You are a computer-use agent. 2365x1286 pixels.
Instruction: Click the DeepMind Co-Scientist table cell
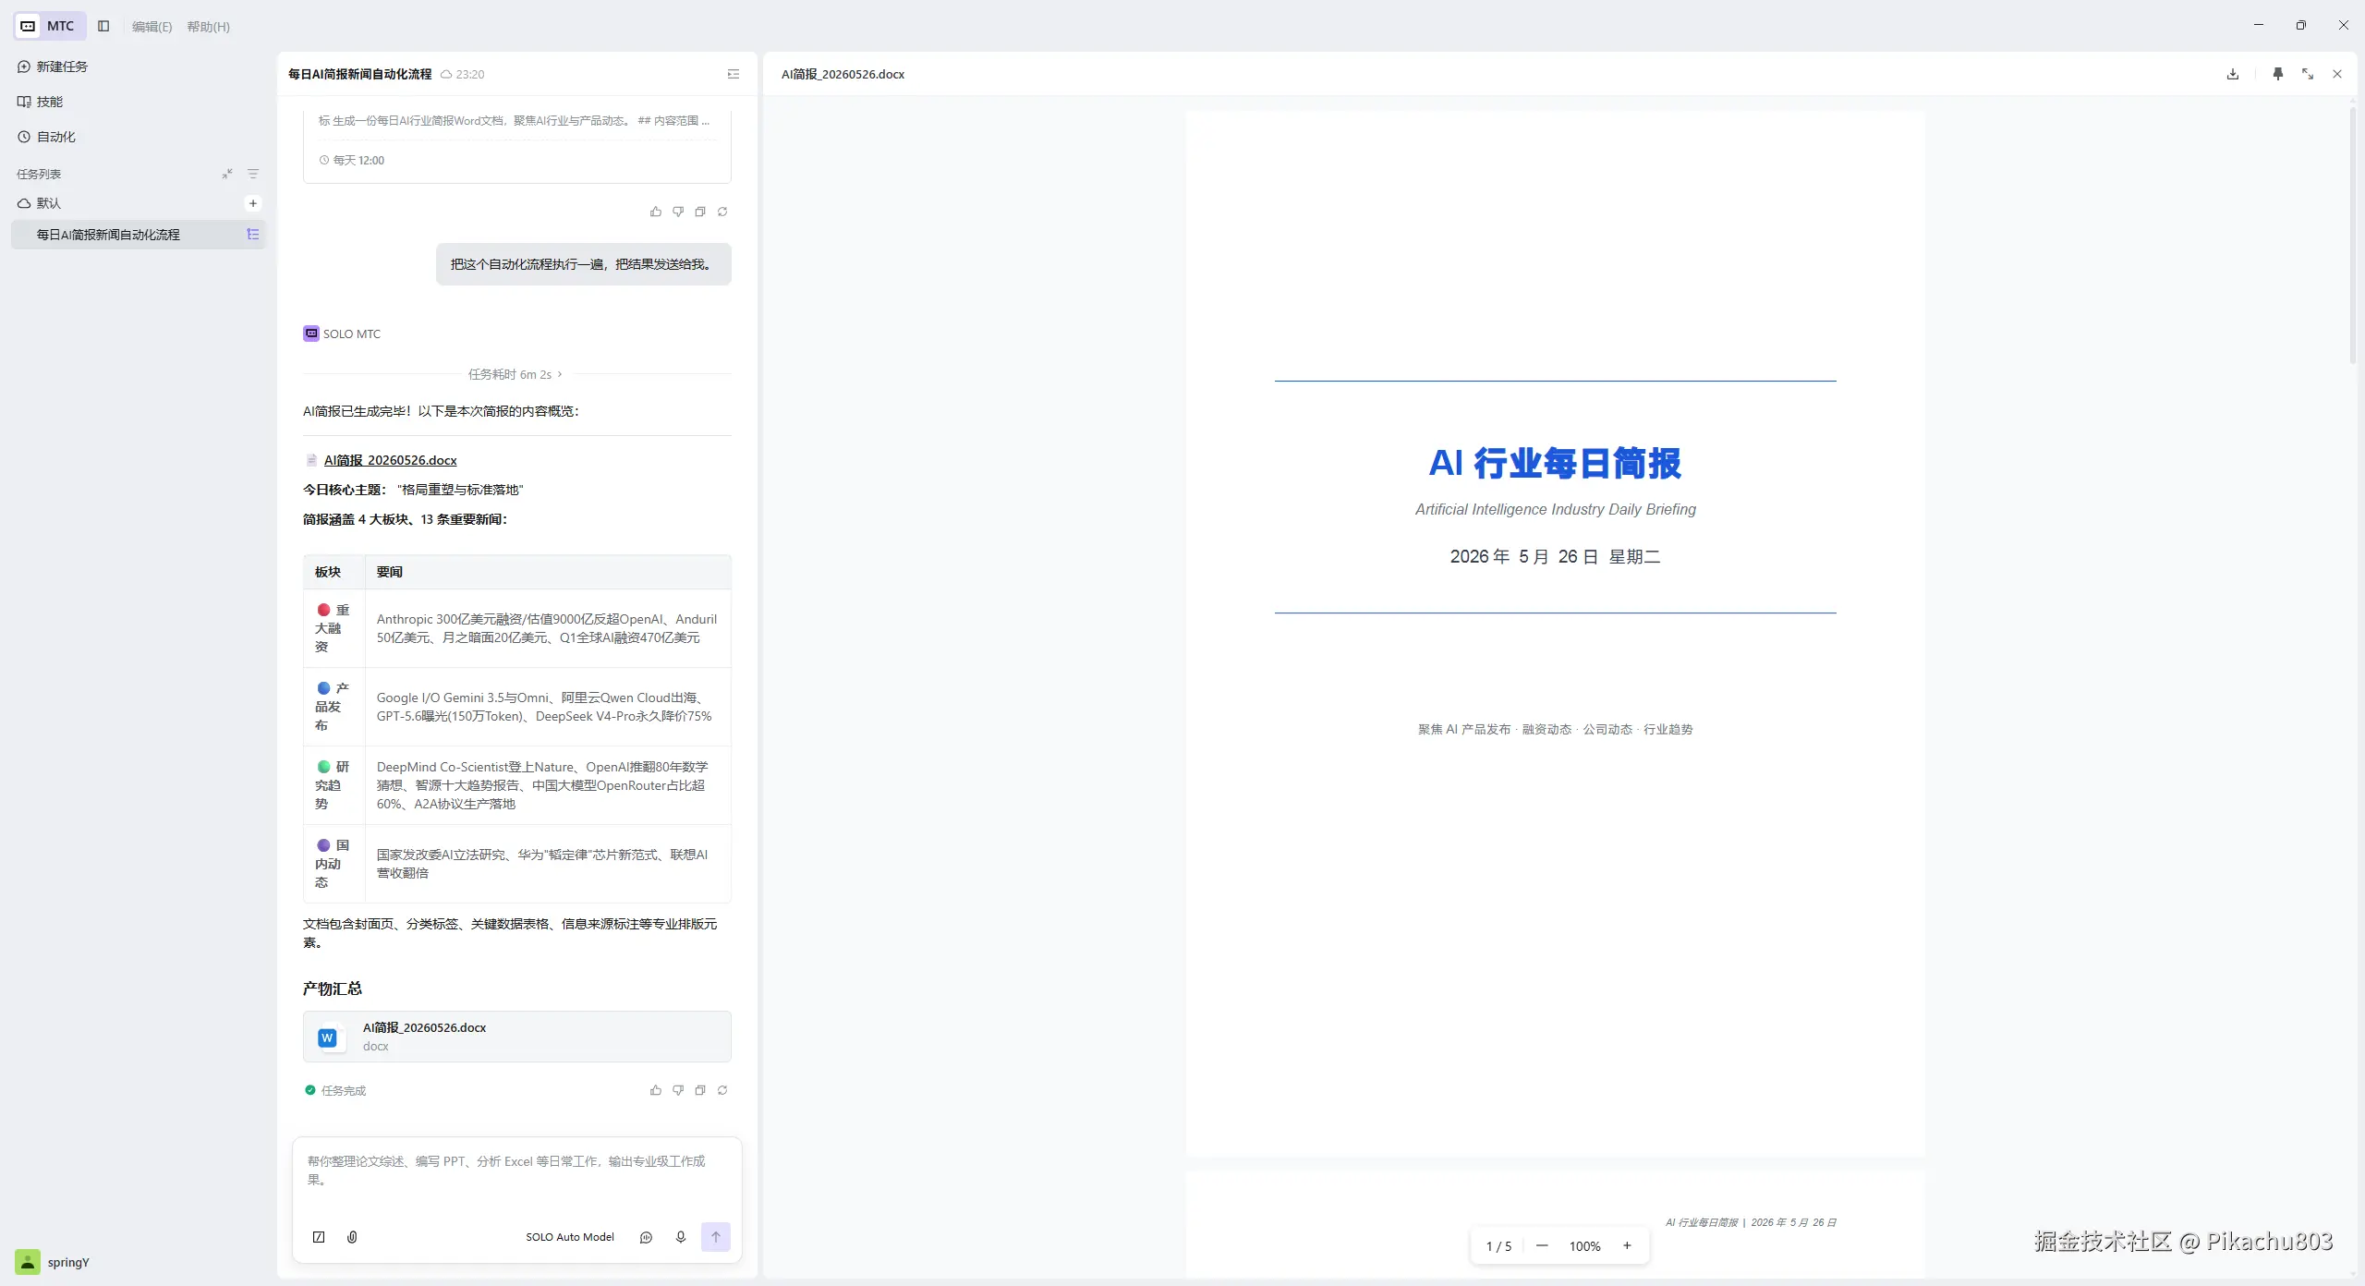pos(547,785)
